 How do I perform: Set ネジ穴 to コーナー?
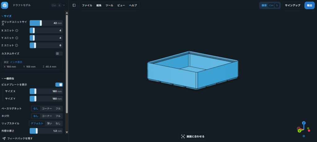[x=47, y=116]
